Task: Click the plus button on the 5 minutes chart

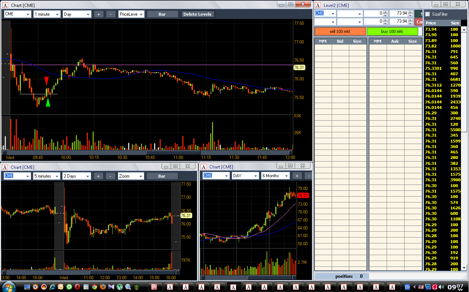Action: point(98,176)
